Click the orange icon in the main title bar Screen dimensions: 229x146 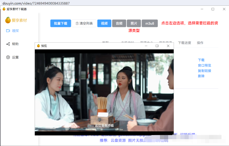(4, 9)
